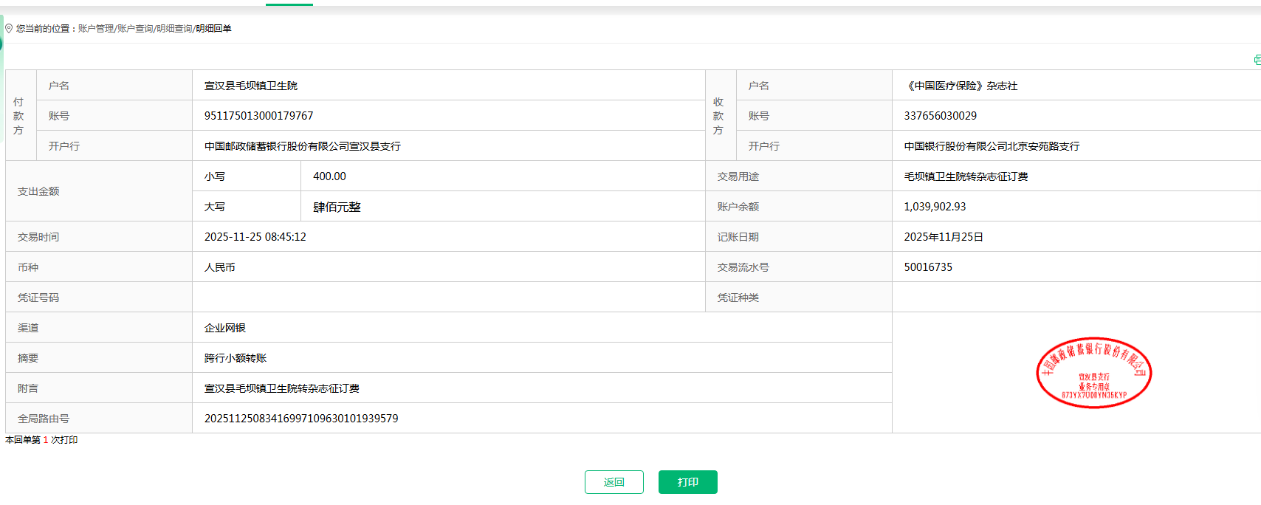Go to 账户管理 in the breadcrumb
The image size is (1261, 505).
(96, 29)
